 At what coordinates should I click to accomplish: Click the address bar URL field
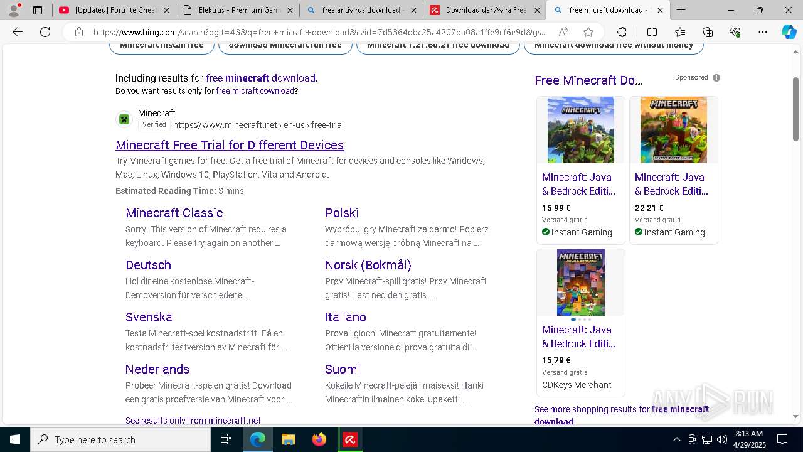click(x=320, y=32)
